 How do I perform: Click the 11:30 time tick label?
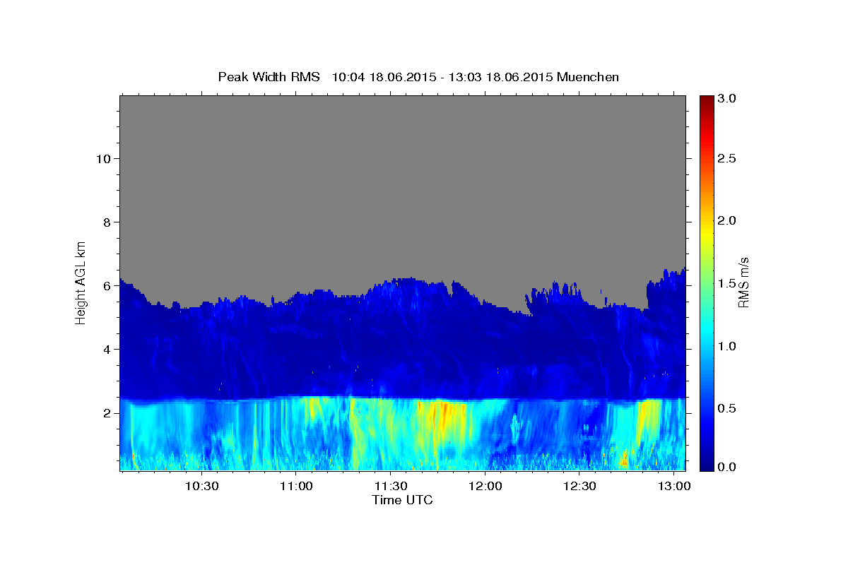(x=390, y=487)
